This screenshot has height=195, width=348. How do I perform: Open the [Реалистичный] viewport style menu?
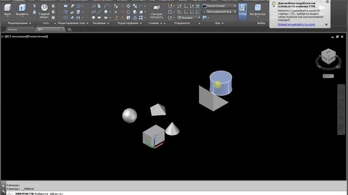(x=37, y=36)
